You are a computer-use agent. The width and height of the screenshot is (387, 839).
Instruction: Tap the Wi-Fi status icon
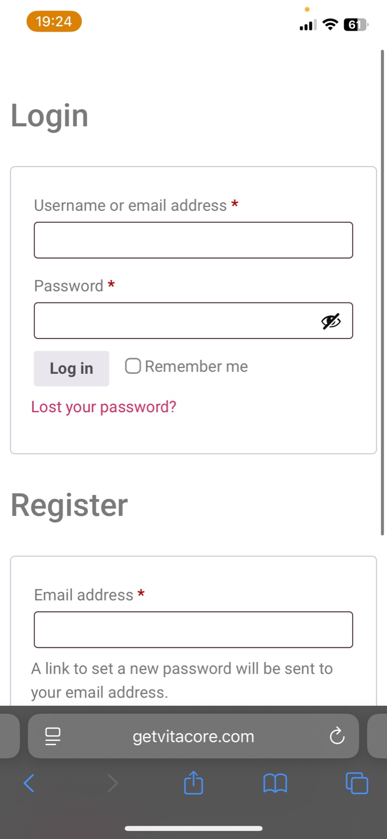330,25
